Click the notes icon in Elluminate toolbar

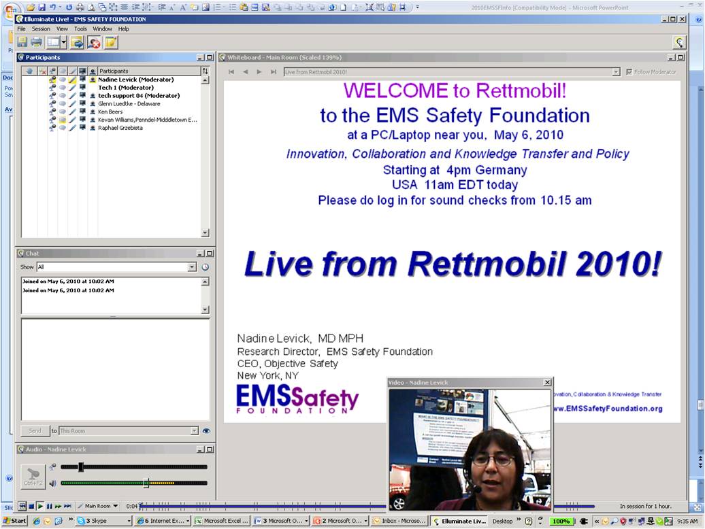110,42
